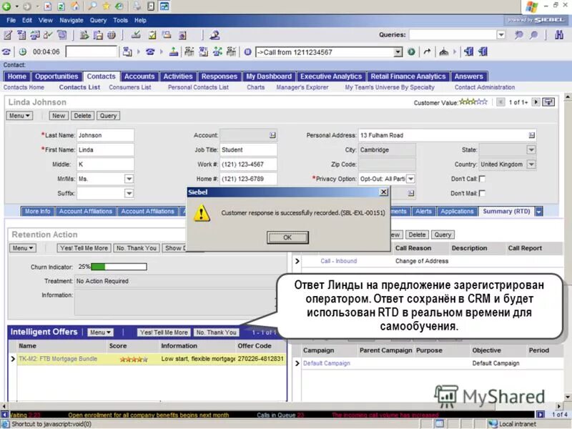Click the second blue door logout icon

pos(483,51)
